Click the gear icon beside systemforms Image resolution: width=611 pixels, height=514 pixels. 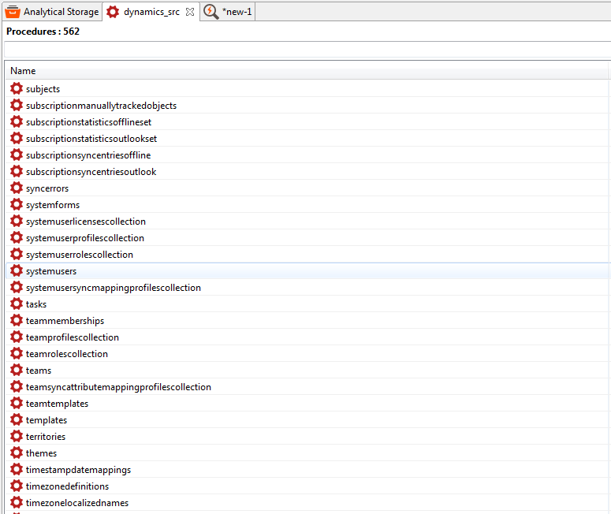(x=16, y=205)
